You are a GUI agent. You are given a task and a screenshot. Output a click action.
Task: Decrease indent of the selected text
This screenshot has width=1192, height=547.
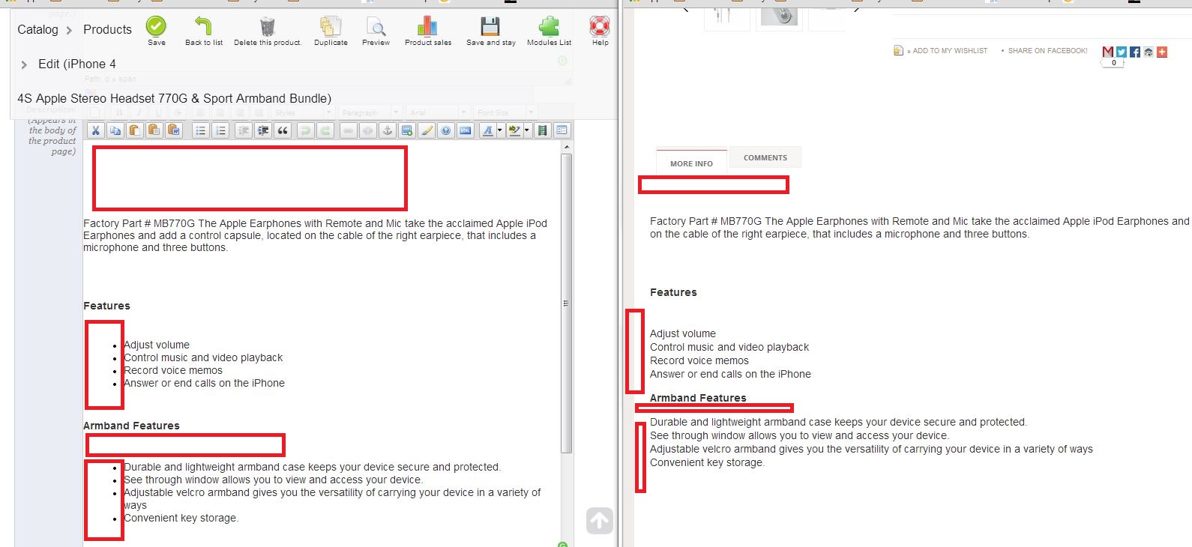(x=244, y=130)
